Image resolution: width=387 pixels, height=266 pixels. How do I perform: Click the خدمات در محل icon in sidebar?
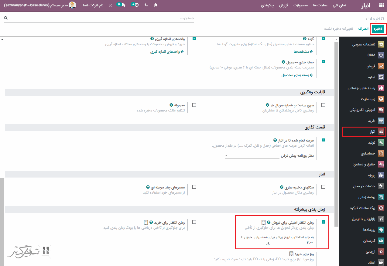tap(381, 186)
